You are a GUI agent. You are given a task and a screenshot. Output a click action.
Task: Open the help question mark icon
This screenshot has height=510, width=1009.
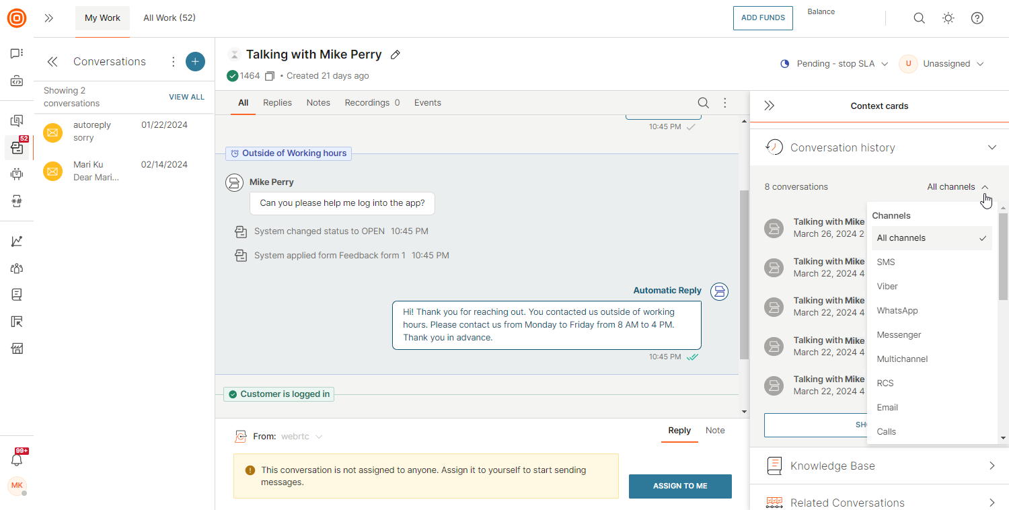point(977,18)
